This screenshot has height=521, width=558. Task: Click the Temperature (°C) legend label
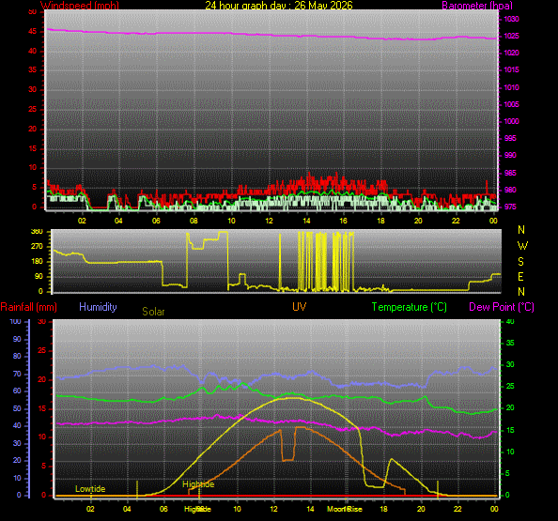410,307
